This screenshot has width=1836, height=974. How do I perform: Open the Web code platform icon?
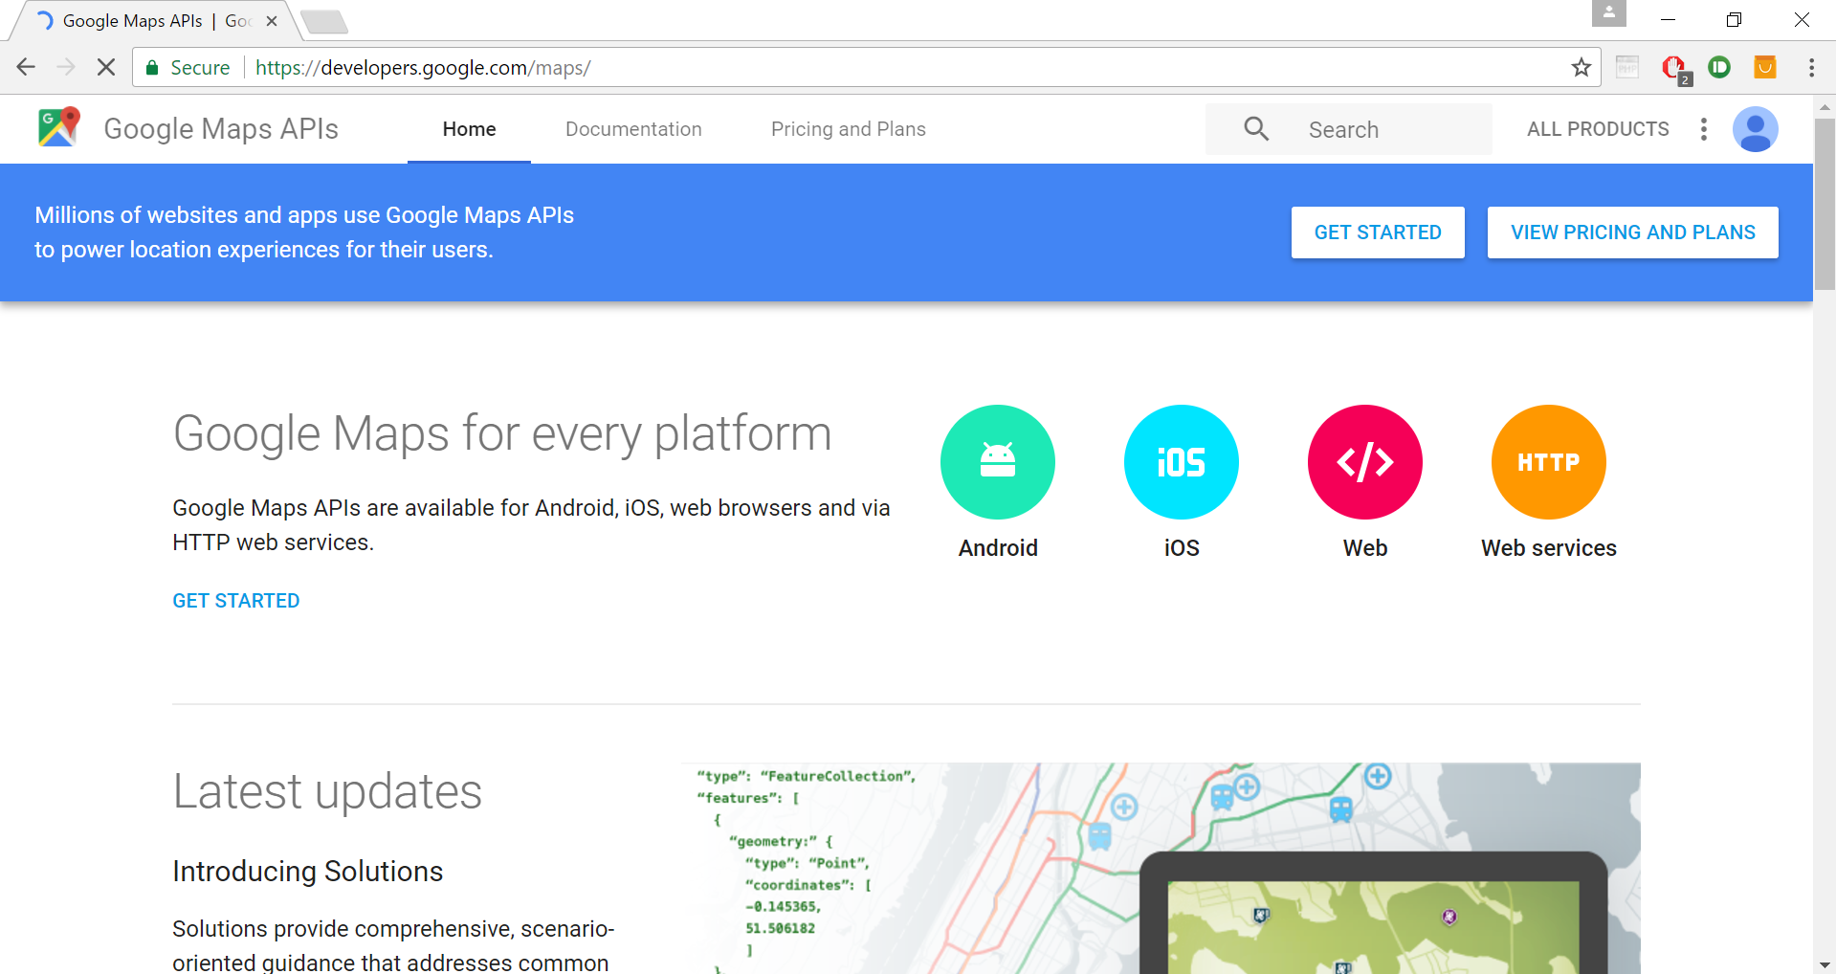point(1364,461)
